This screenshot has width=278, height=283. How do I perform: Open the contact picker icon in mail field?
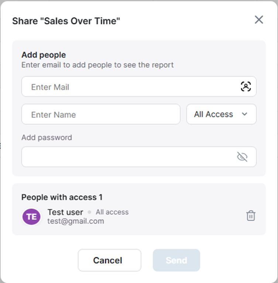[x=246, y=86]
